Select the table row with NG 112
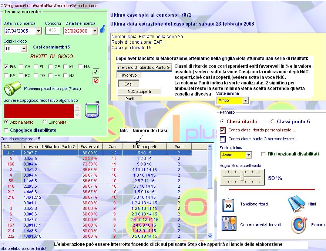 [97, 153]
